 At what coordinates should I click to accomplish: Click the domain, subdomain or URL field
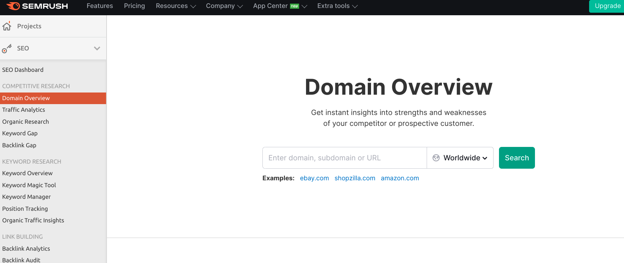click(x=345, y=158)
